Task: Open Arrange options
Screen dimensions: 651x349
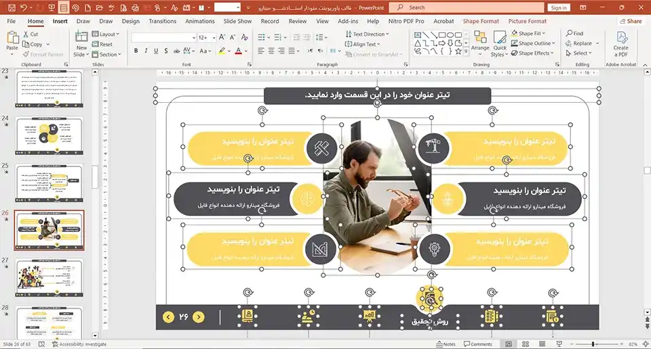Action: pos(480,42)
